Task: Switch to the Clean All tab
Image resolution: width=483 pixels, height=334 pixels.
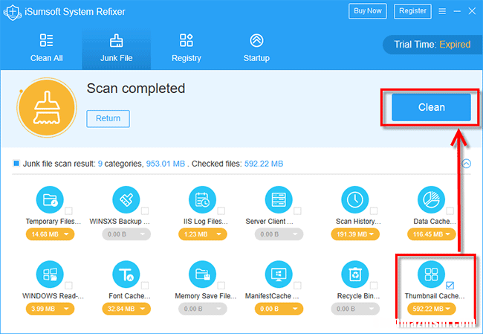Action: (x=47, y=48)
